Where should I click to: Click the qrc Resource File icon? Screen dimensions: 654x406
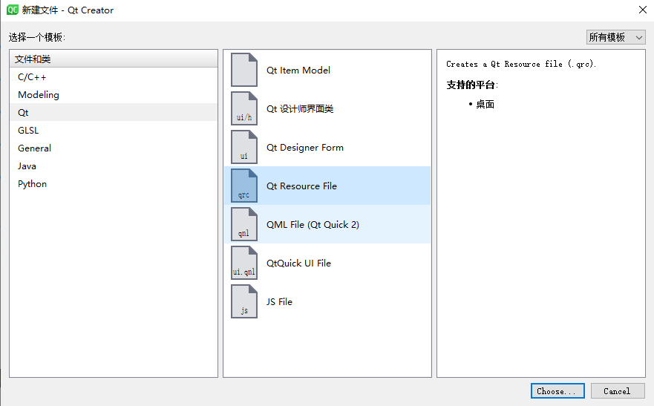tap(244, 186)
